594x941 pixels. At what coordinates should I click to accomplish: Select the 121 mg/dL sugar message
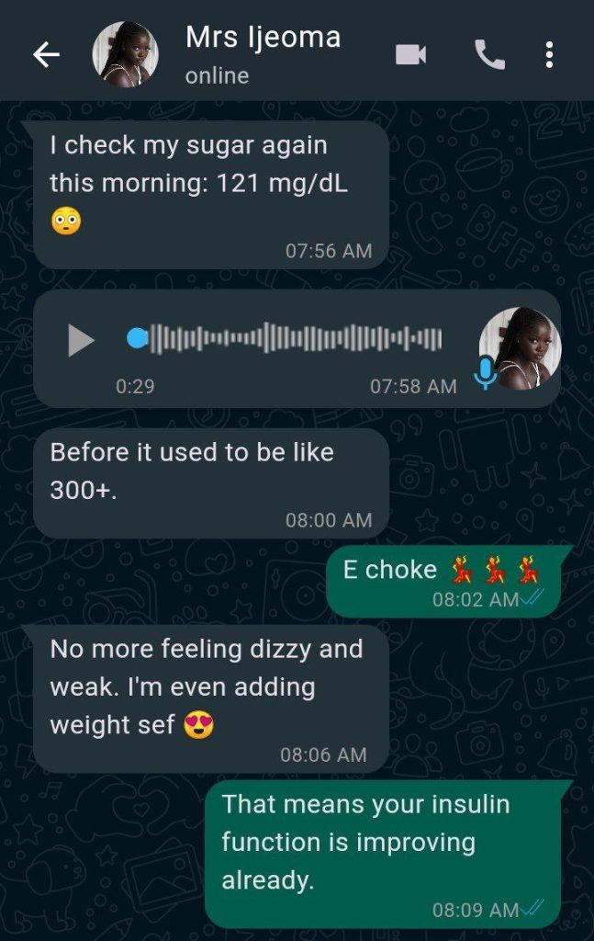pyautogui.click(x=211, y=195)
